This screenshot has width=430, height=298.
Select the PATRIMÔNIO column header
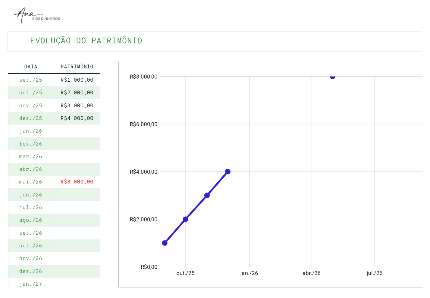pos(77,67)
